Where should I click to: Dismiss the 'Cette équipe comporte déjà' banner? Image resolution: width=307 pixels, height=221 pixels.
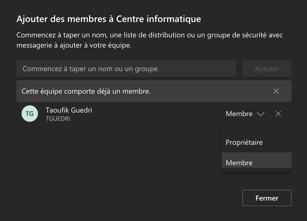point(276,91)
